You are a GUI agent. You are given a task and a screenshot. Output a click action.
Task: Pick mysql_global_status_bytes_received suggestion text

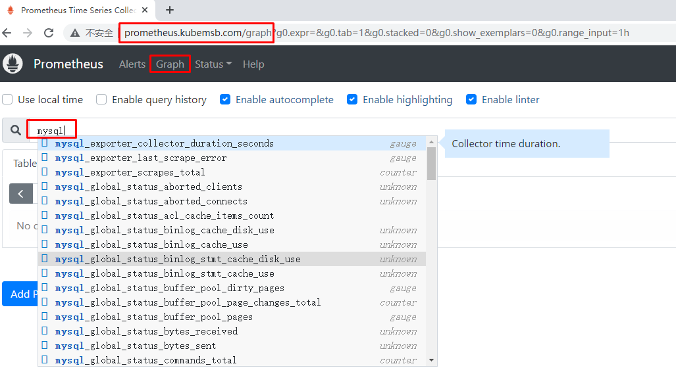tap(147, 331)
